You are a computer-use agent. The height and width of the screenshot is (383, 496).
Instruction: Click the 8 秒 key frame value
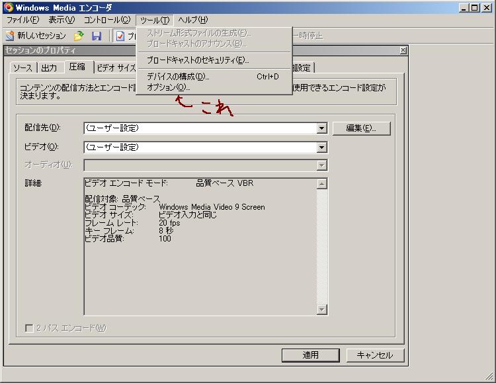pos(166,231)
